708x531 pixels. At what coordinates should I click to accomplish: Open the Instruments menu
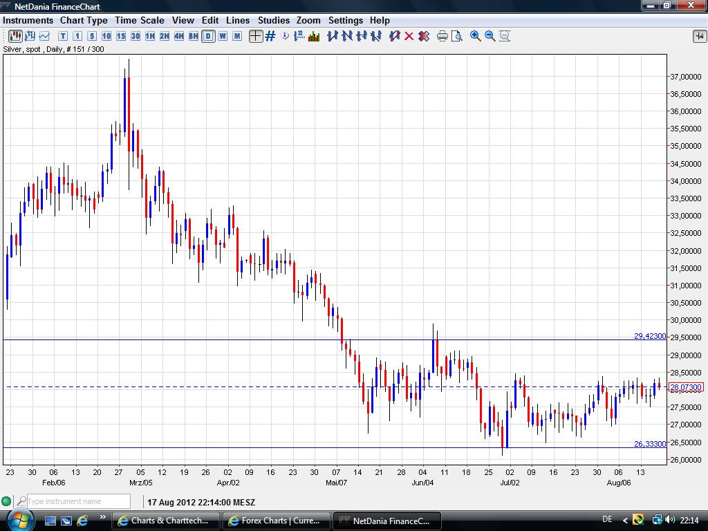tap(28, 20)
